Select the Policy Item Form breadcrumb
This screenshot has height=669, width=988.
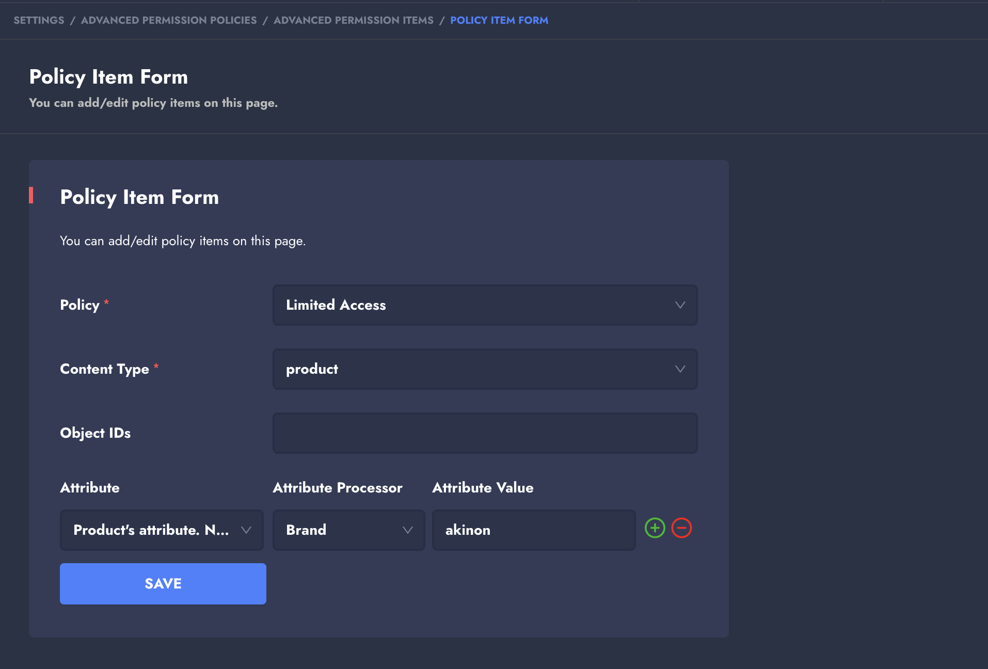499,20
